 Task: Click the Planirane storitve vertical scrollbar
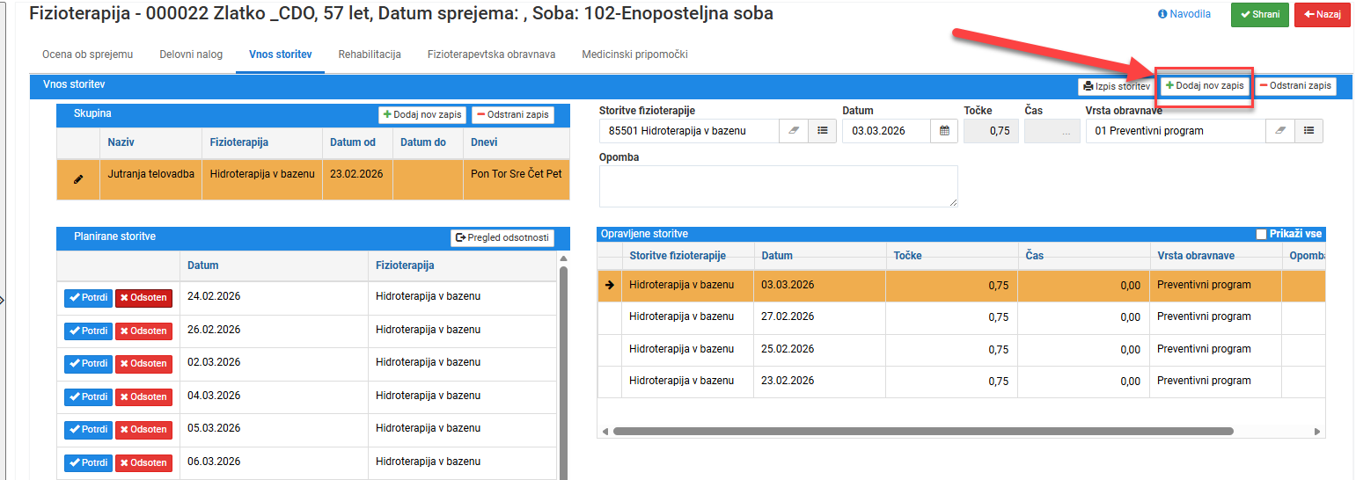pyautogui.click(x=562, y=374)
